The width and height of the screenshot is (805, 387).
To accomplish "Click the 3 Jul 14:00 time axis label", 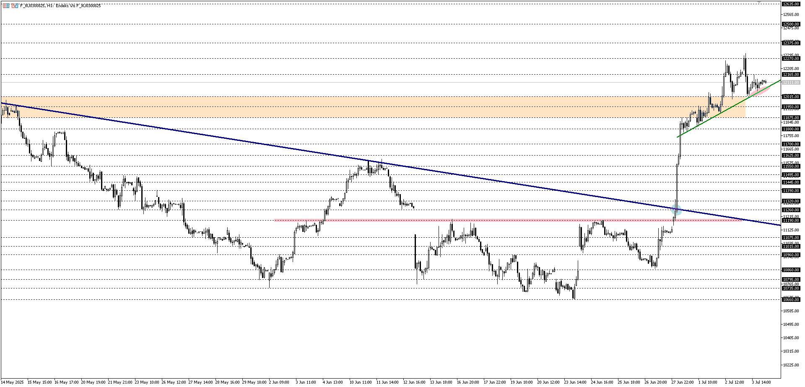I will pos(762,382).
